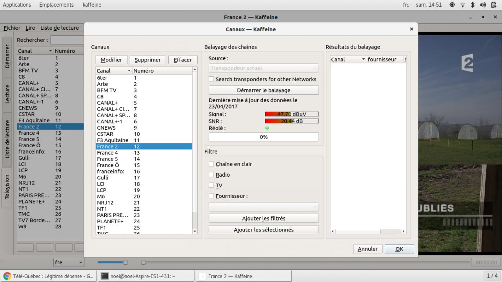Click the Signal strength bar showing 47.70 dBuV
502x282 pixels.
tap(292, 114)
